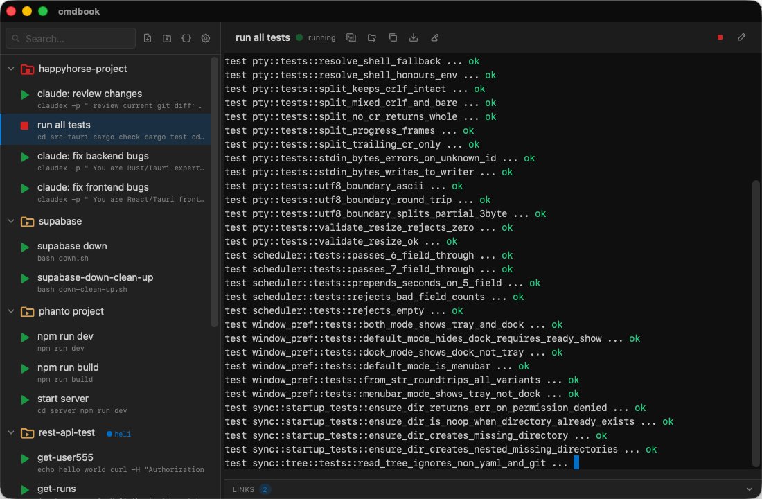Click 'cmdbook' window title
The height and width of the screenshot is (499, 762).
[x=79, y=11]
